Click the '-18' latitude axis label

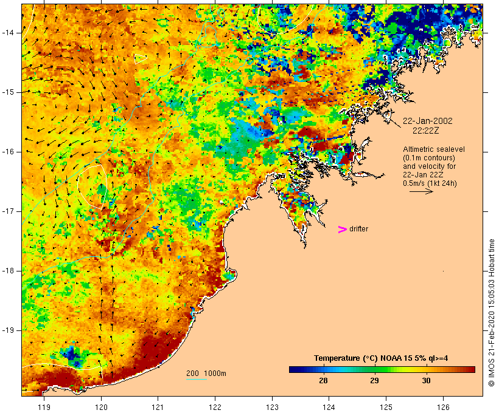(8, 271)
